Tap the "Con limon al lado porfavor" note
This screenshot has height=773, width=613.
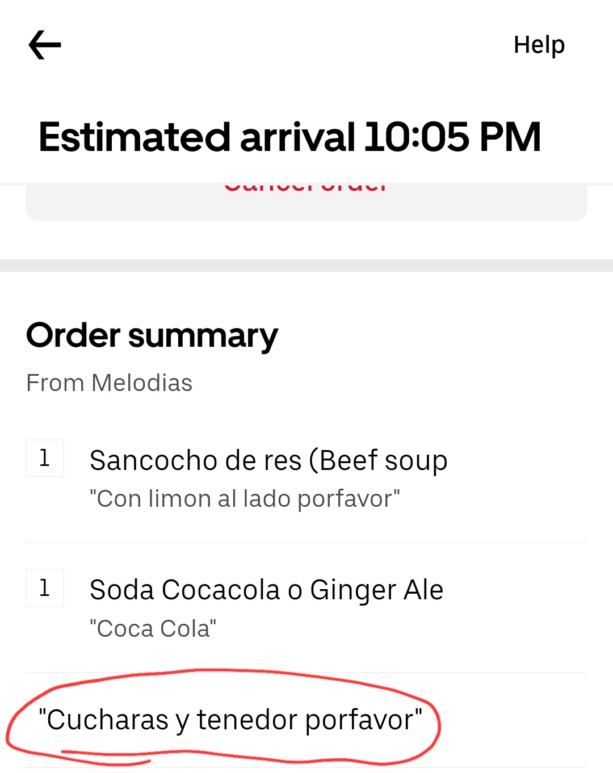point(245,499)
